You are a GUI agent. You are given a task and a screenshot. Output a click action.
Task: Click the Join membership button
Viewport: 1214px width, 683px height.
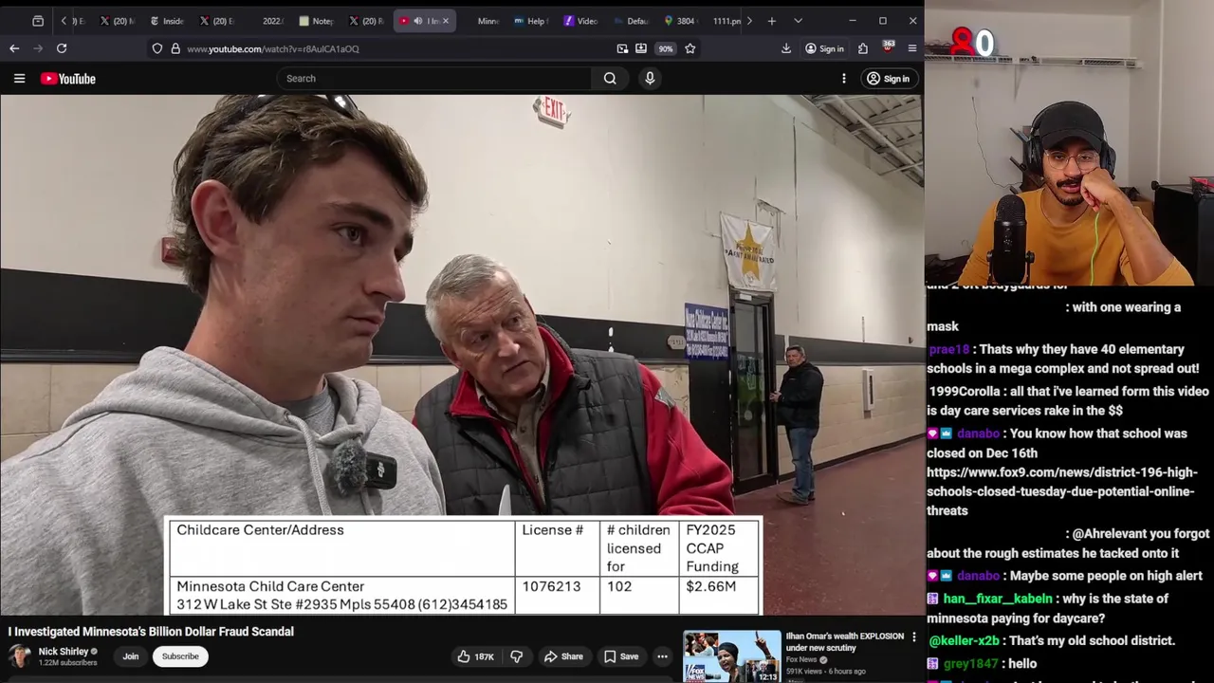click(131, 656)
